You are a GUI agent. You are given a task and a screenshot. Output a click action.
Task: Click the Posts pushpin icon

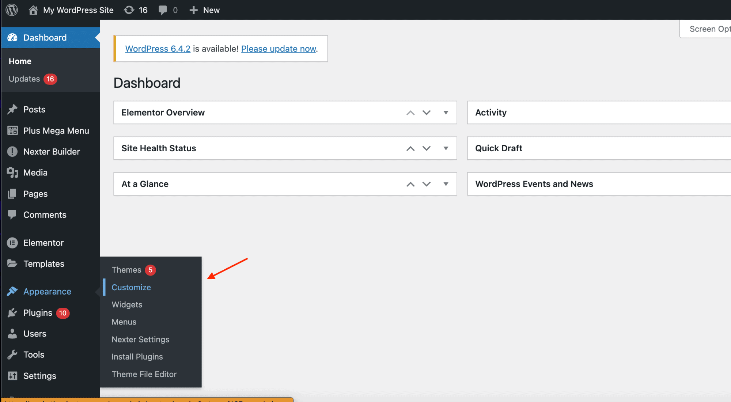[12, 109]
